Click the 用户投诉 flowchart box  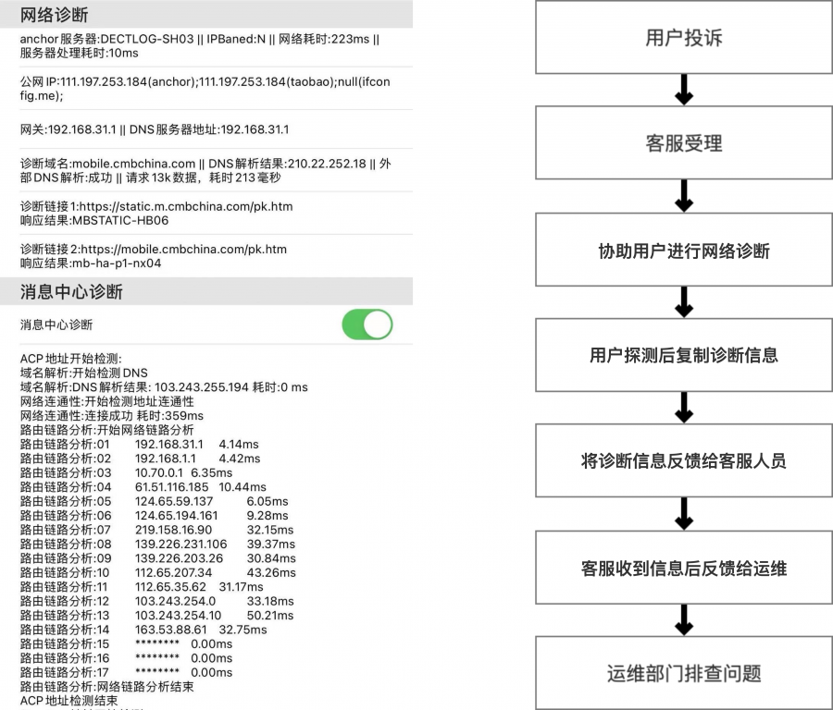pyautogui.click(x=684, y=37)
